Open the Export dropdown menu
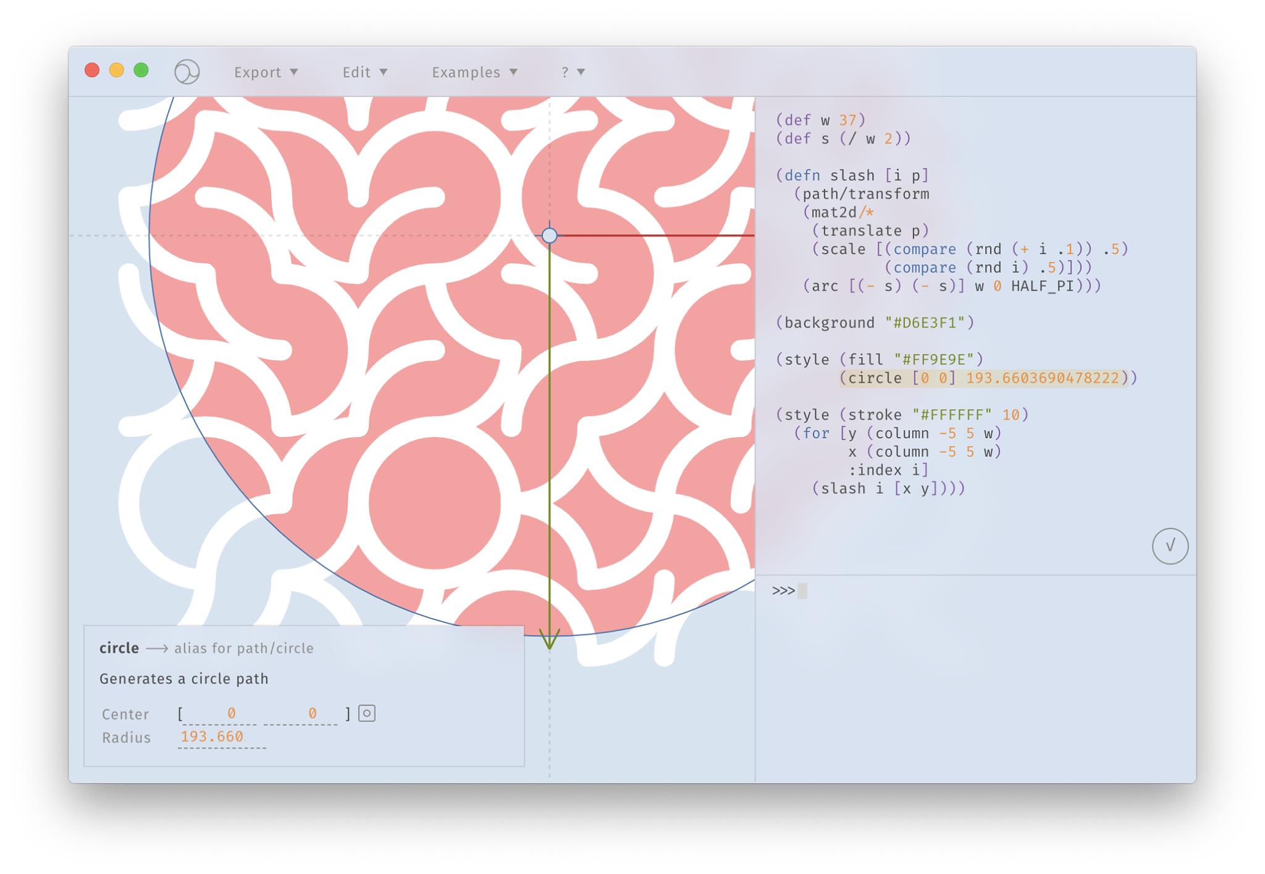 (x=266, y=72)
